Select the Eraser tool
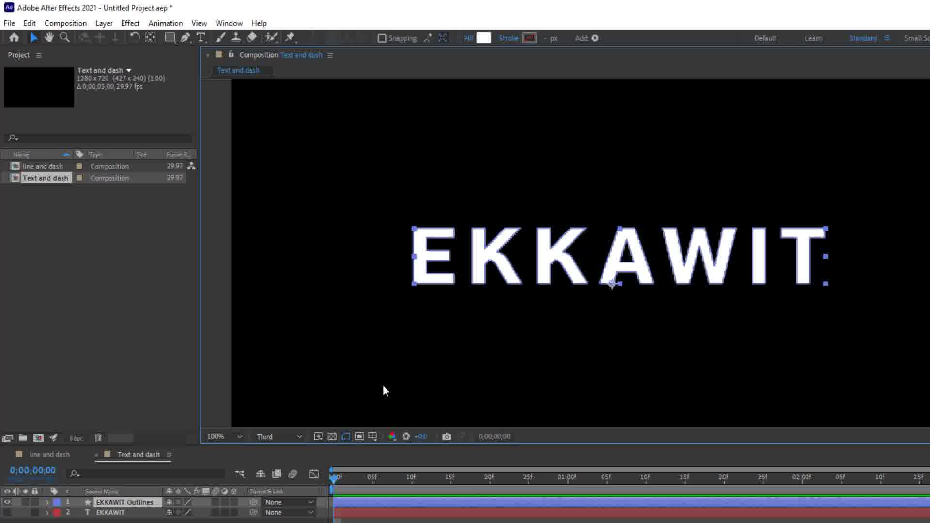 coord(252,38)
